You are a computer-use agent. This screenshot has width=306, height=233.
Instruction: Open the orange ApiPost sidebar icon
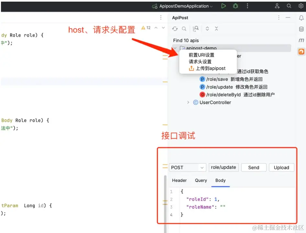301,52
